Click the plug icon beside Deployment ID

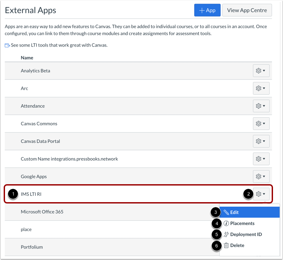226,234
